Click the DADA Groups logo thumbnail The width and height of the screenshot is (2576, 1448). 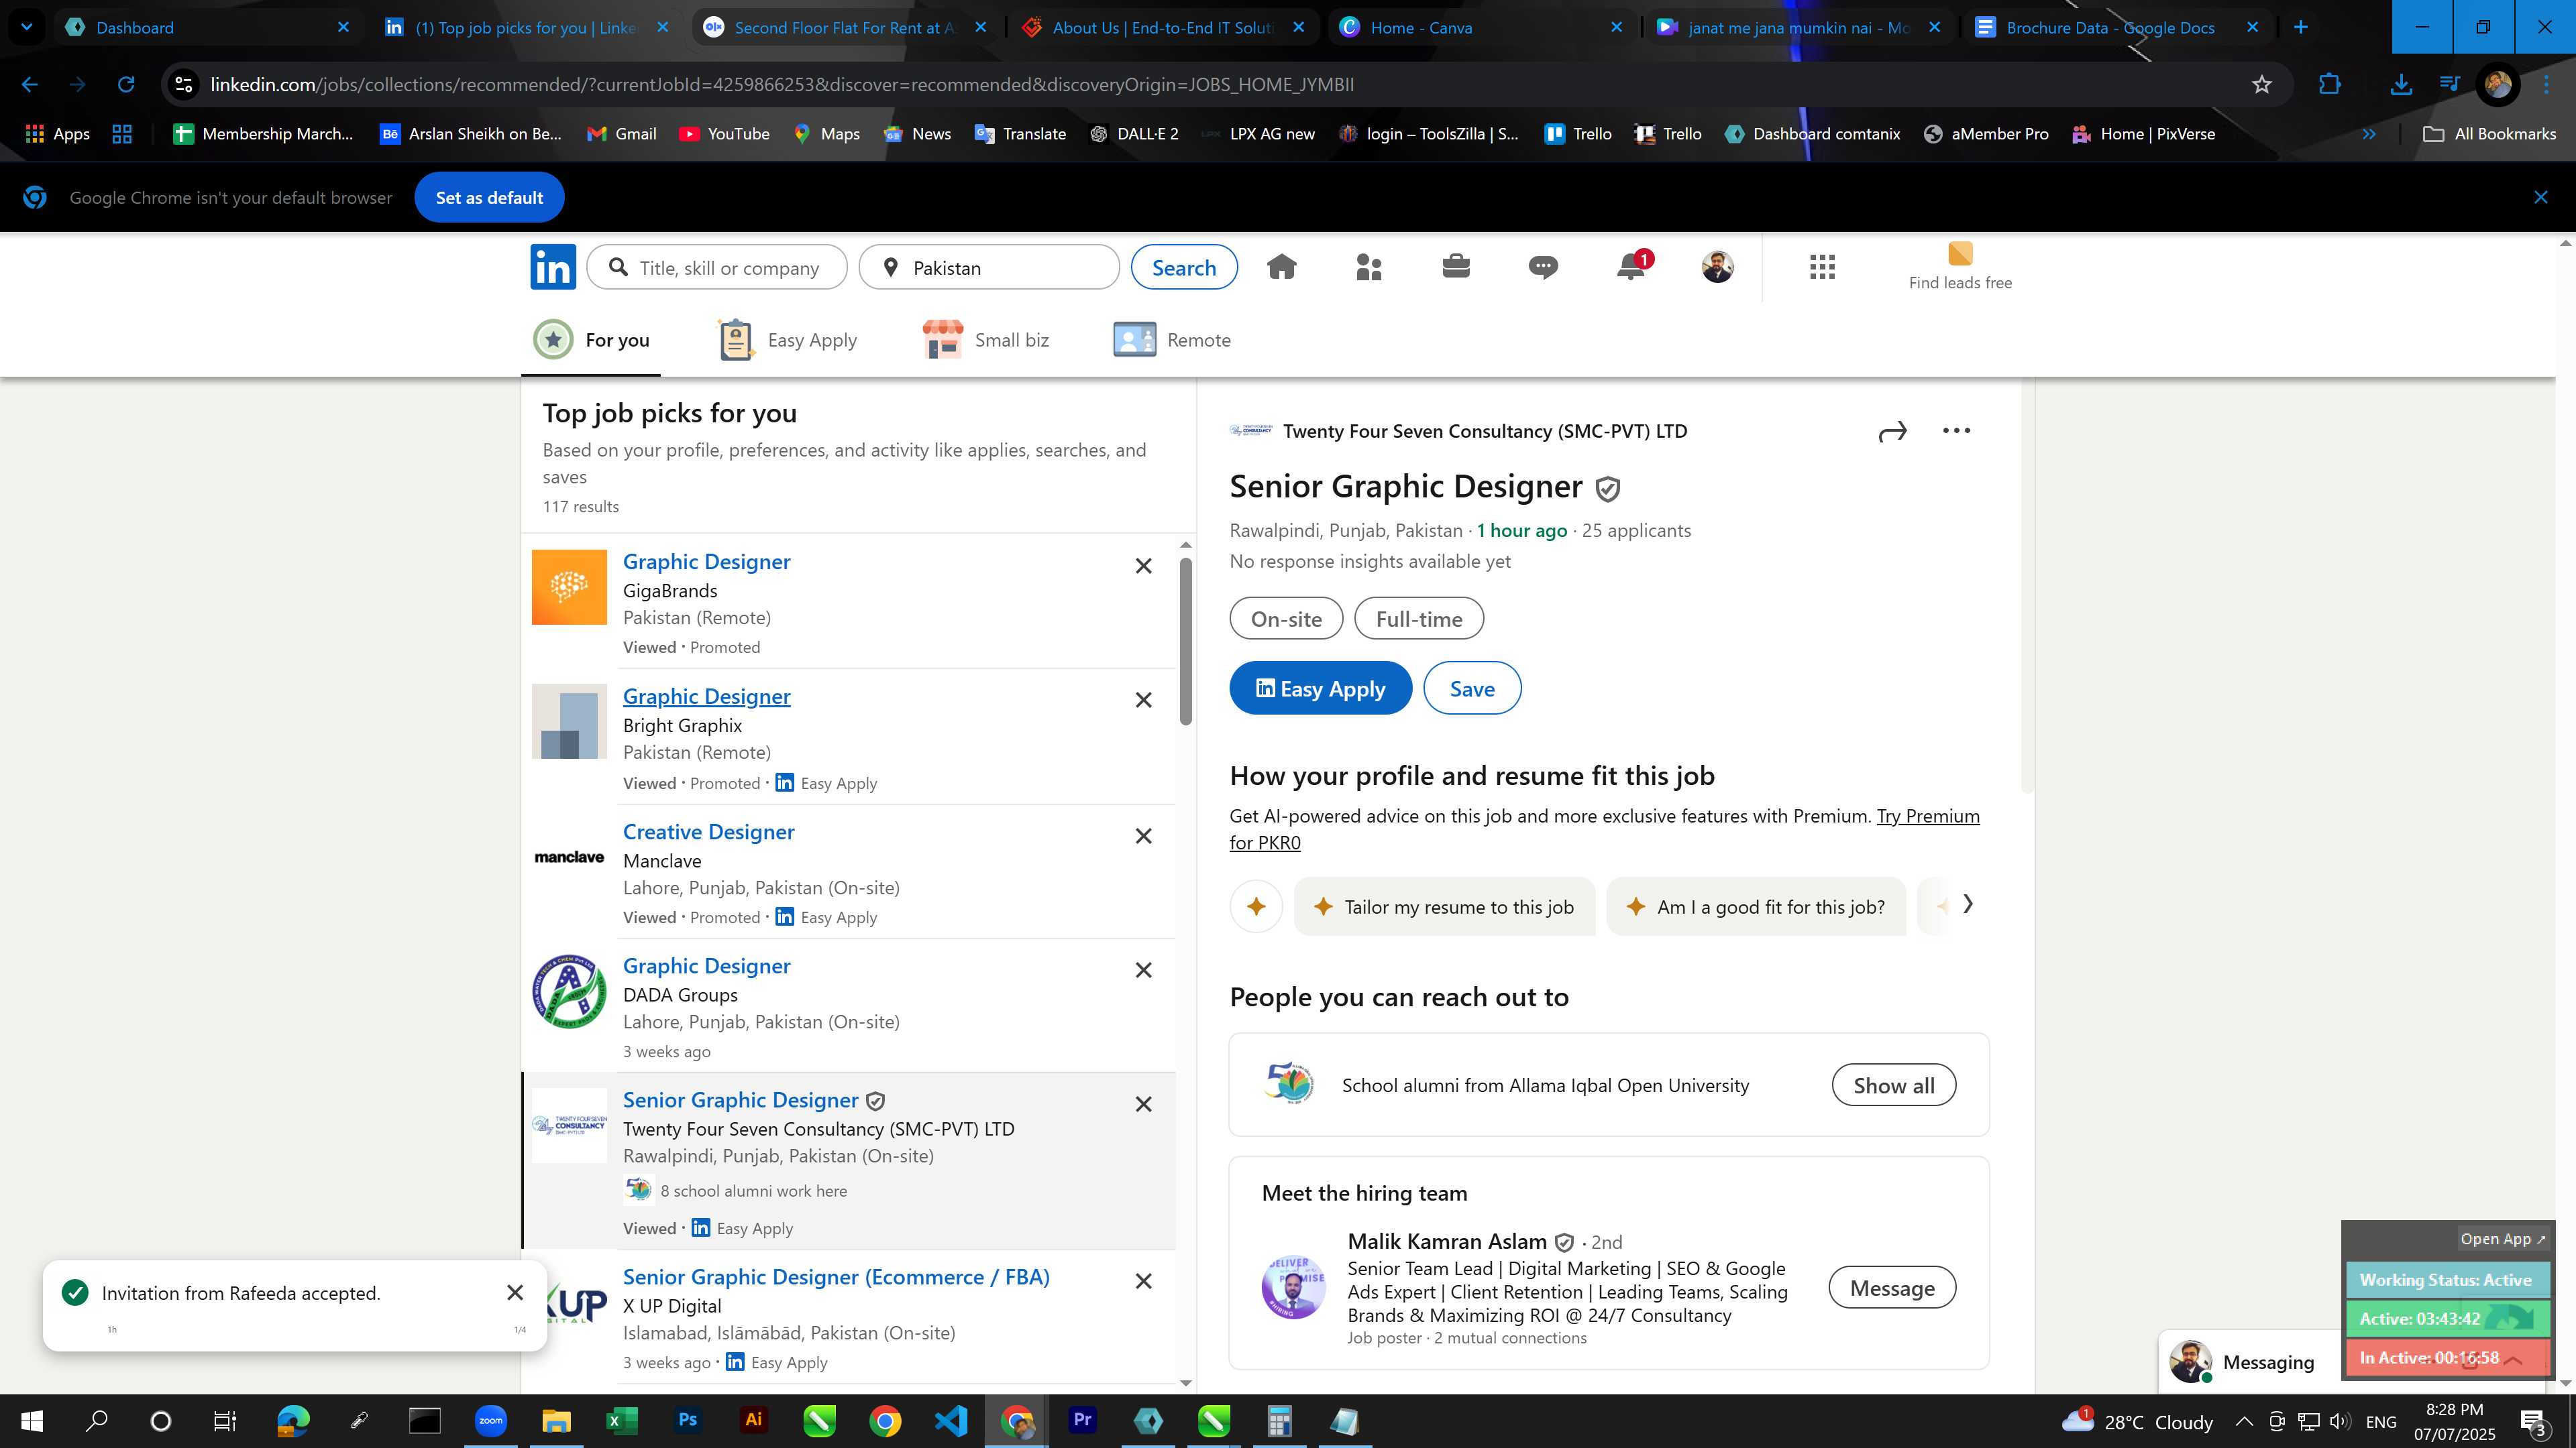point(569,991)
